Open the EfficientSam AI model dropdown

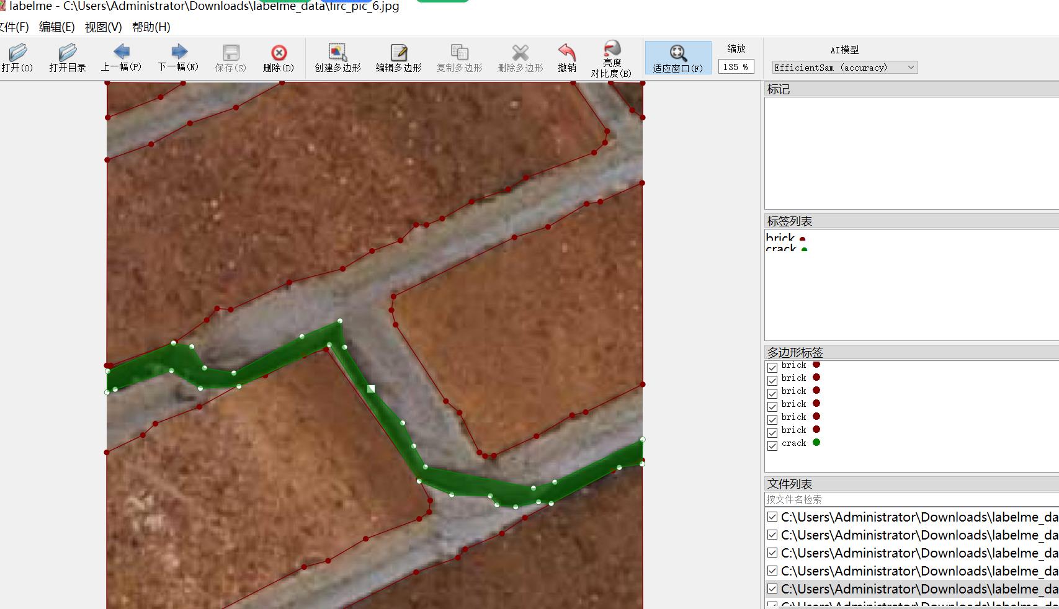point(844,68)
